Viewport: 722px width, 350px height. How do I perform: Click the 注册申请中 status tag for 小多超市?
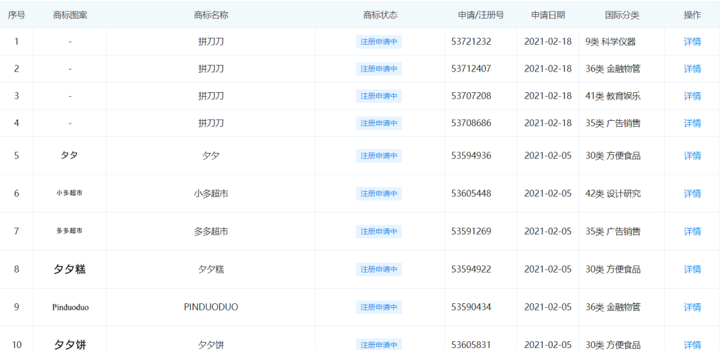378,194
